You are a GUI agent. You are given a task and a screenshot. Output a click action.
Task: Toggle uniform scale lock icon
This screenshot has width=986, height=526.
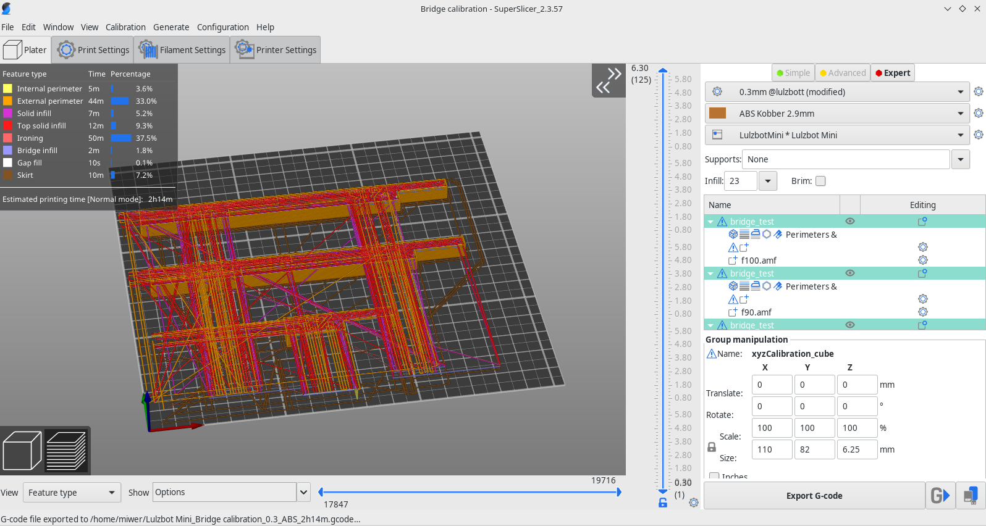[712, 447]
